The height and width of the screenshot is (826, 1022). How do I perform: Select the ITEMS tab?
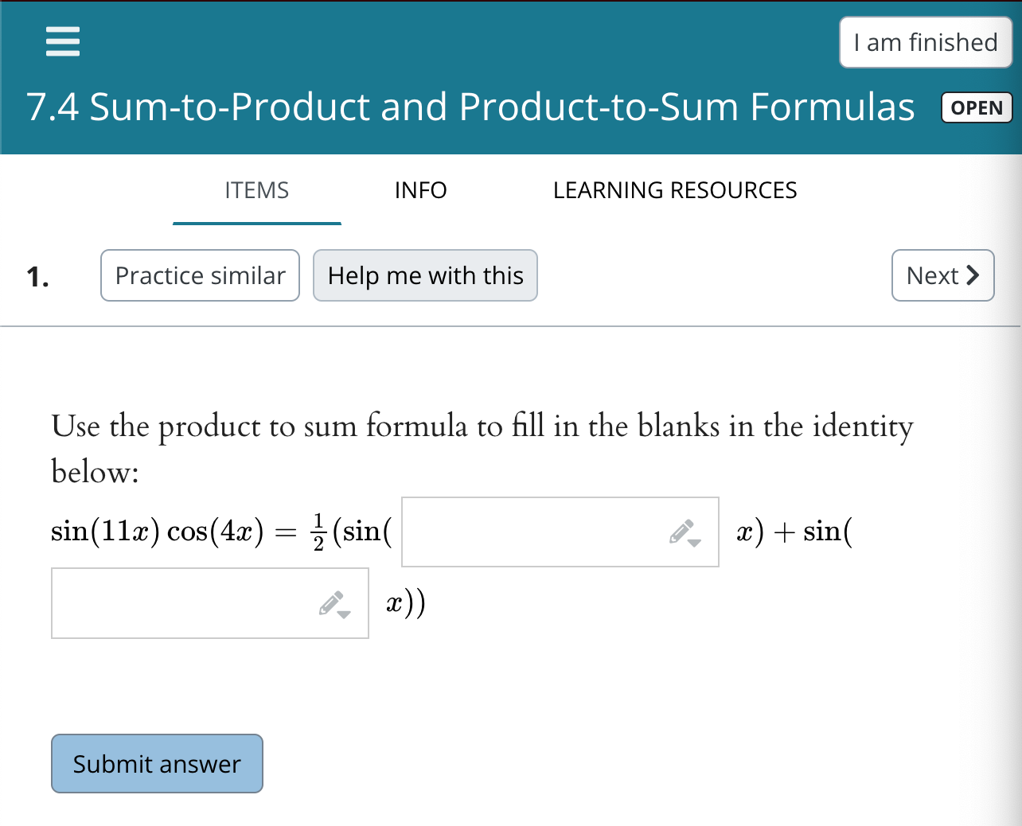tap(256, 190)
